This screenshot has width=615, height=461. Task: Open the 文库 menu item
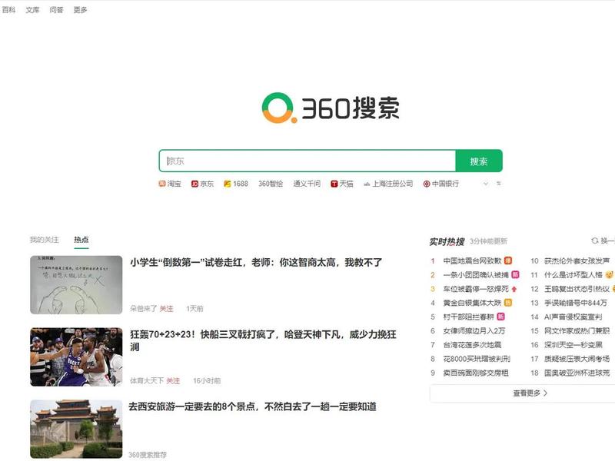pyautogui.click(x=32, y=10)
